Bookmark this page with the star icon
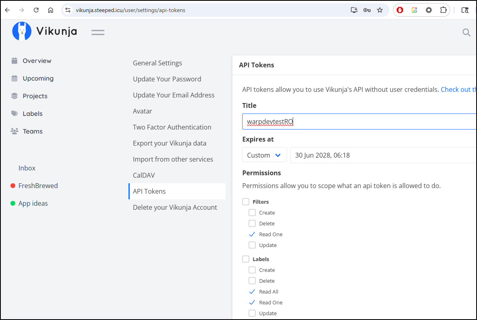The height and width of the screenshot is (320, 477). pyautogui.click(x=380, y=10)
